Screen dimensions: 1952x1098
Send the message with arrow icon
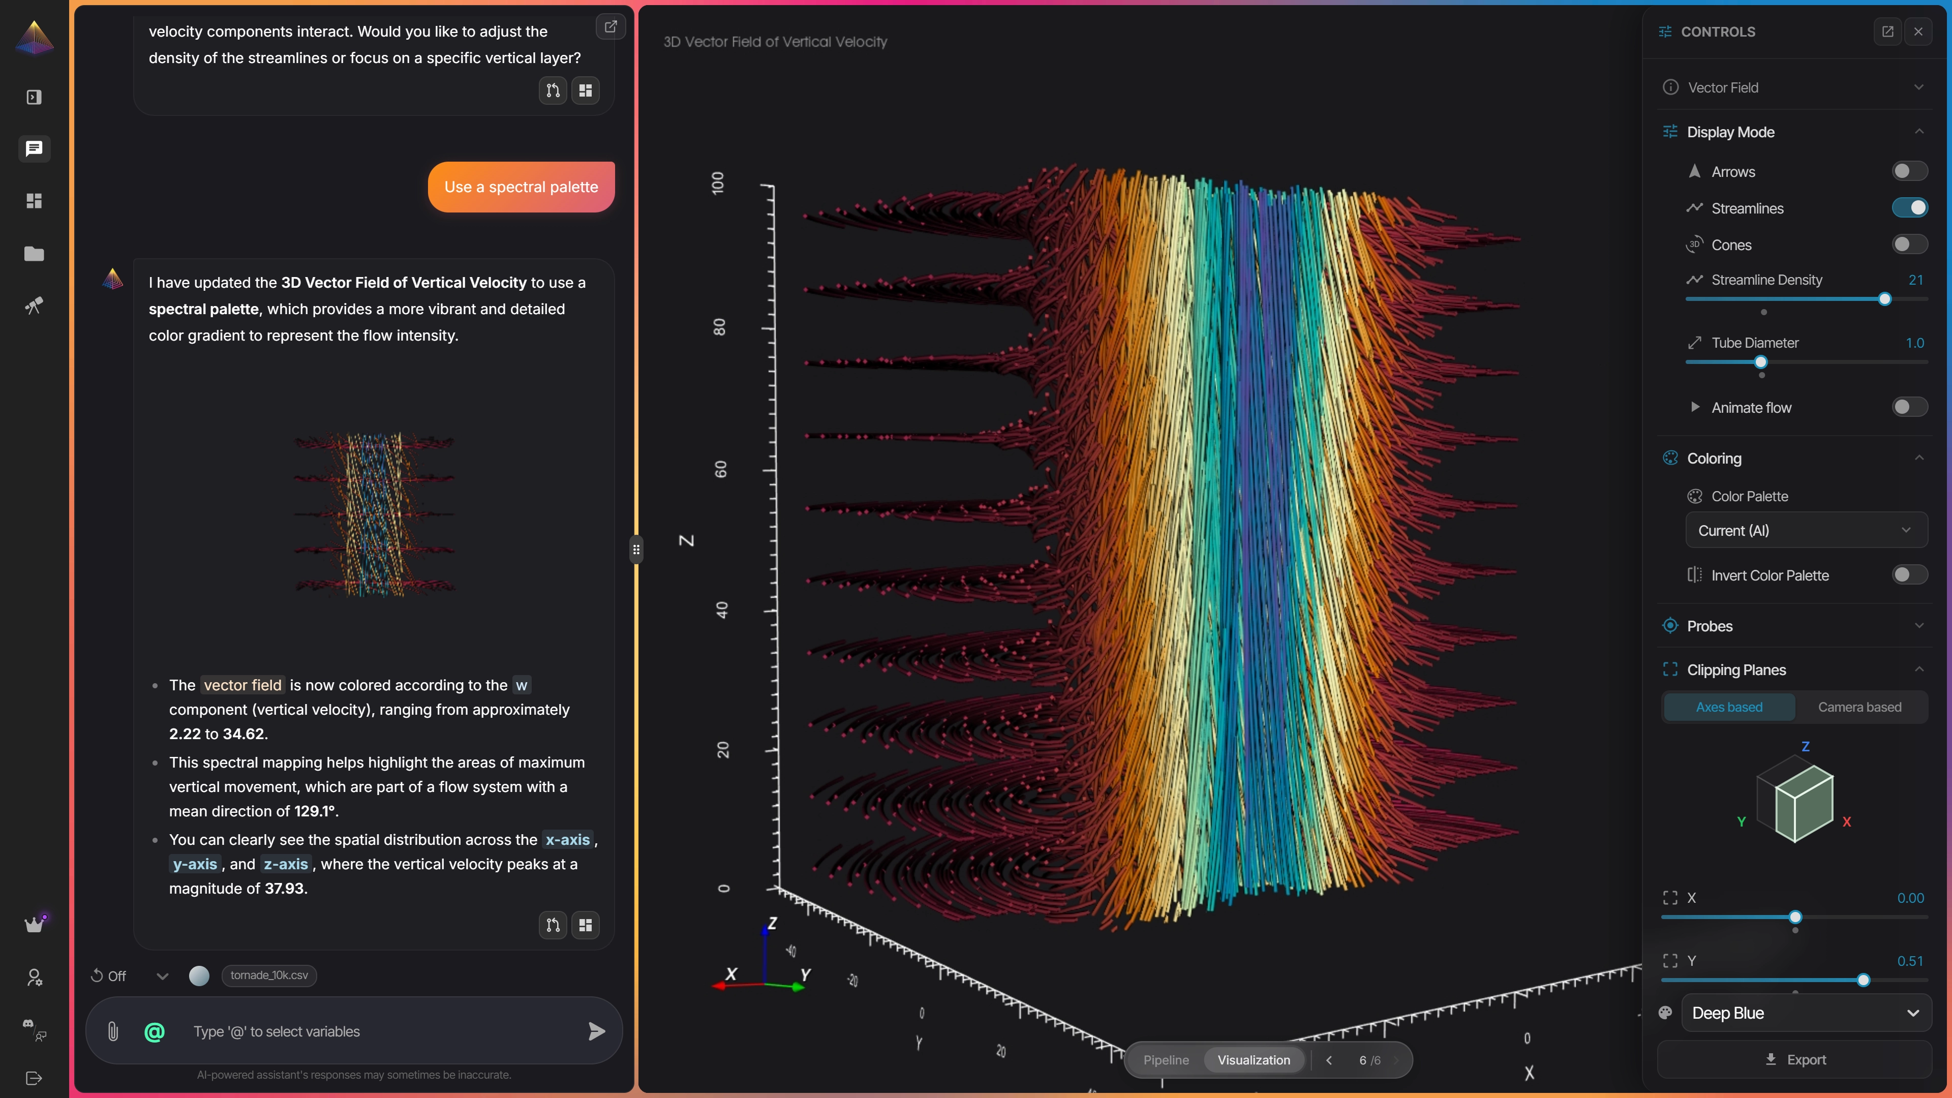tap(596, 1031)
